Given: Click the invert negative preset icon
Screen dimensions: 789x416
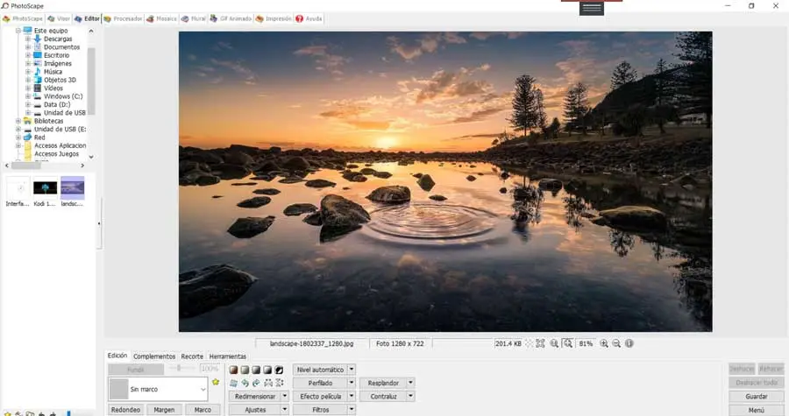Looking at the screenshot, I should [x=279, y=370].
